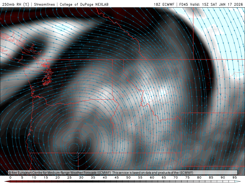This screenshot has height=183, width=245.
Task: Click the 15 label on RH legend
Action: tap(46, 178)
